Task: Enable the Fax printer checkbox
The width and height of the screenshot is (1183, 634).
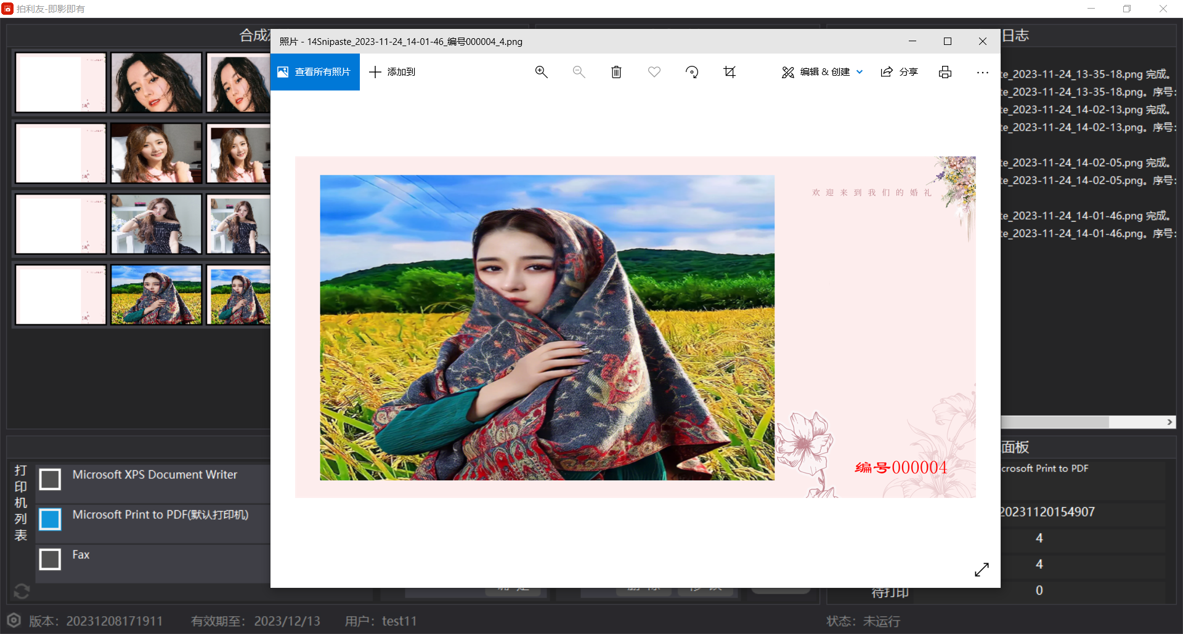Action: (x=50, y=559)
